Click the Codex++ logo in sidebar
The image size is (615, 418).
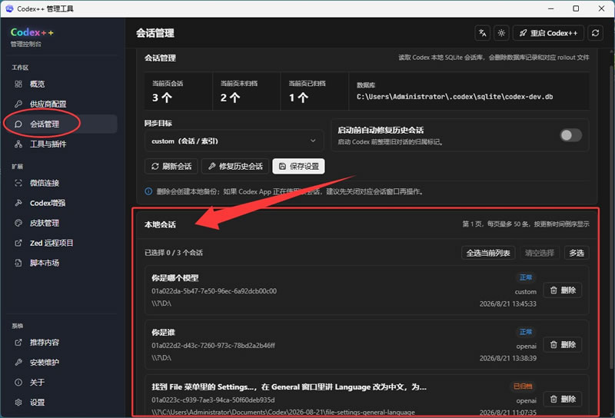32,32
